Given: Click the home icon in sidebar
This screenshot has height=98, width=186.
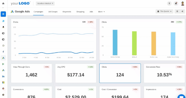Looking at the screenshot, I should pyautogui.click(x=3, y=4).
